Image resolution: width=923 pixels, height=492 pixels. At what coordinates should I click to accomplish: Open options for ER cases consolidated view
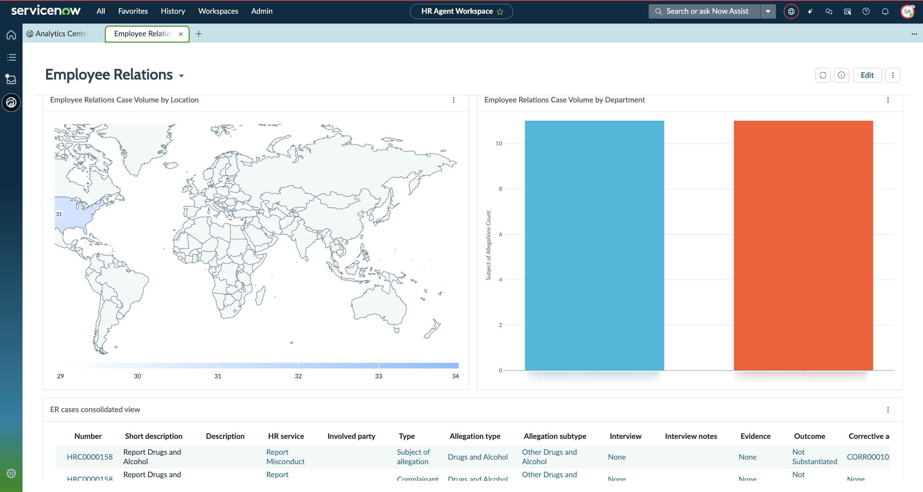[x=887, y=410]
